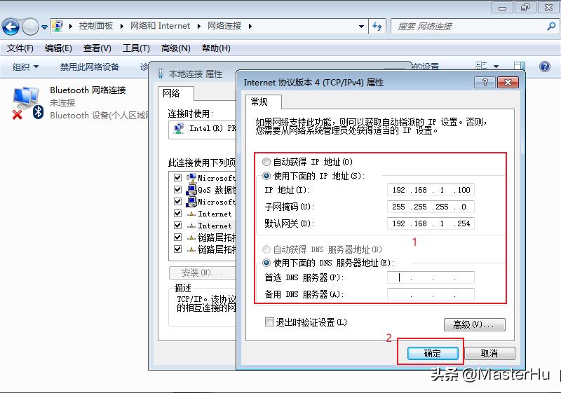
Task: Click the IP 地址 field showing 192.168.1.100
Action: click(x=431, y=190)
